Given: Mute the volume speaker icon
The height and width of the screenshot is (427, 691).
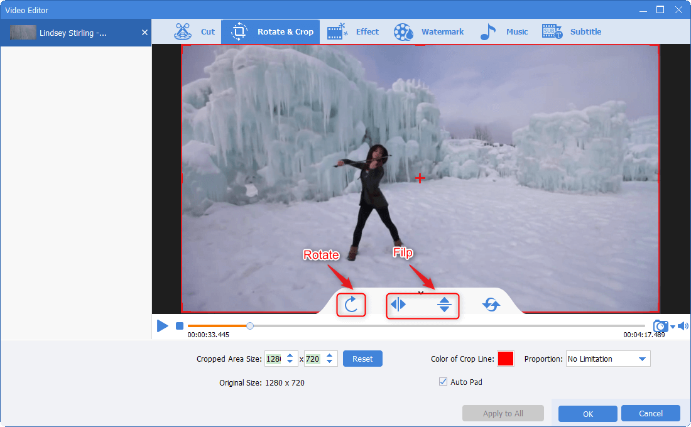Looking at the screenshot, I should pos(683,326).
